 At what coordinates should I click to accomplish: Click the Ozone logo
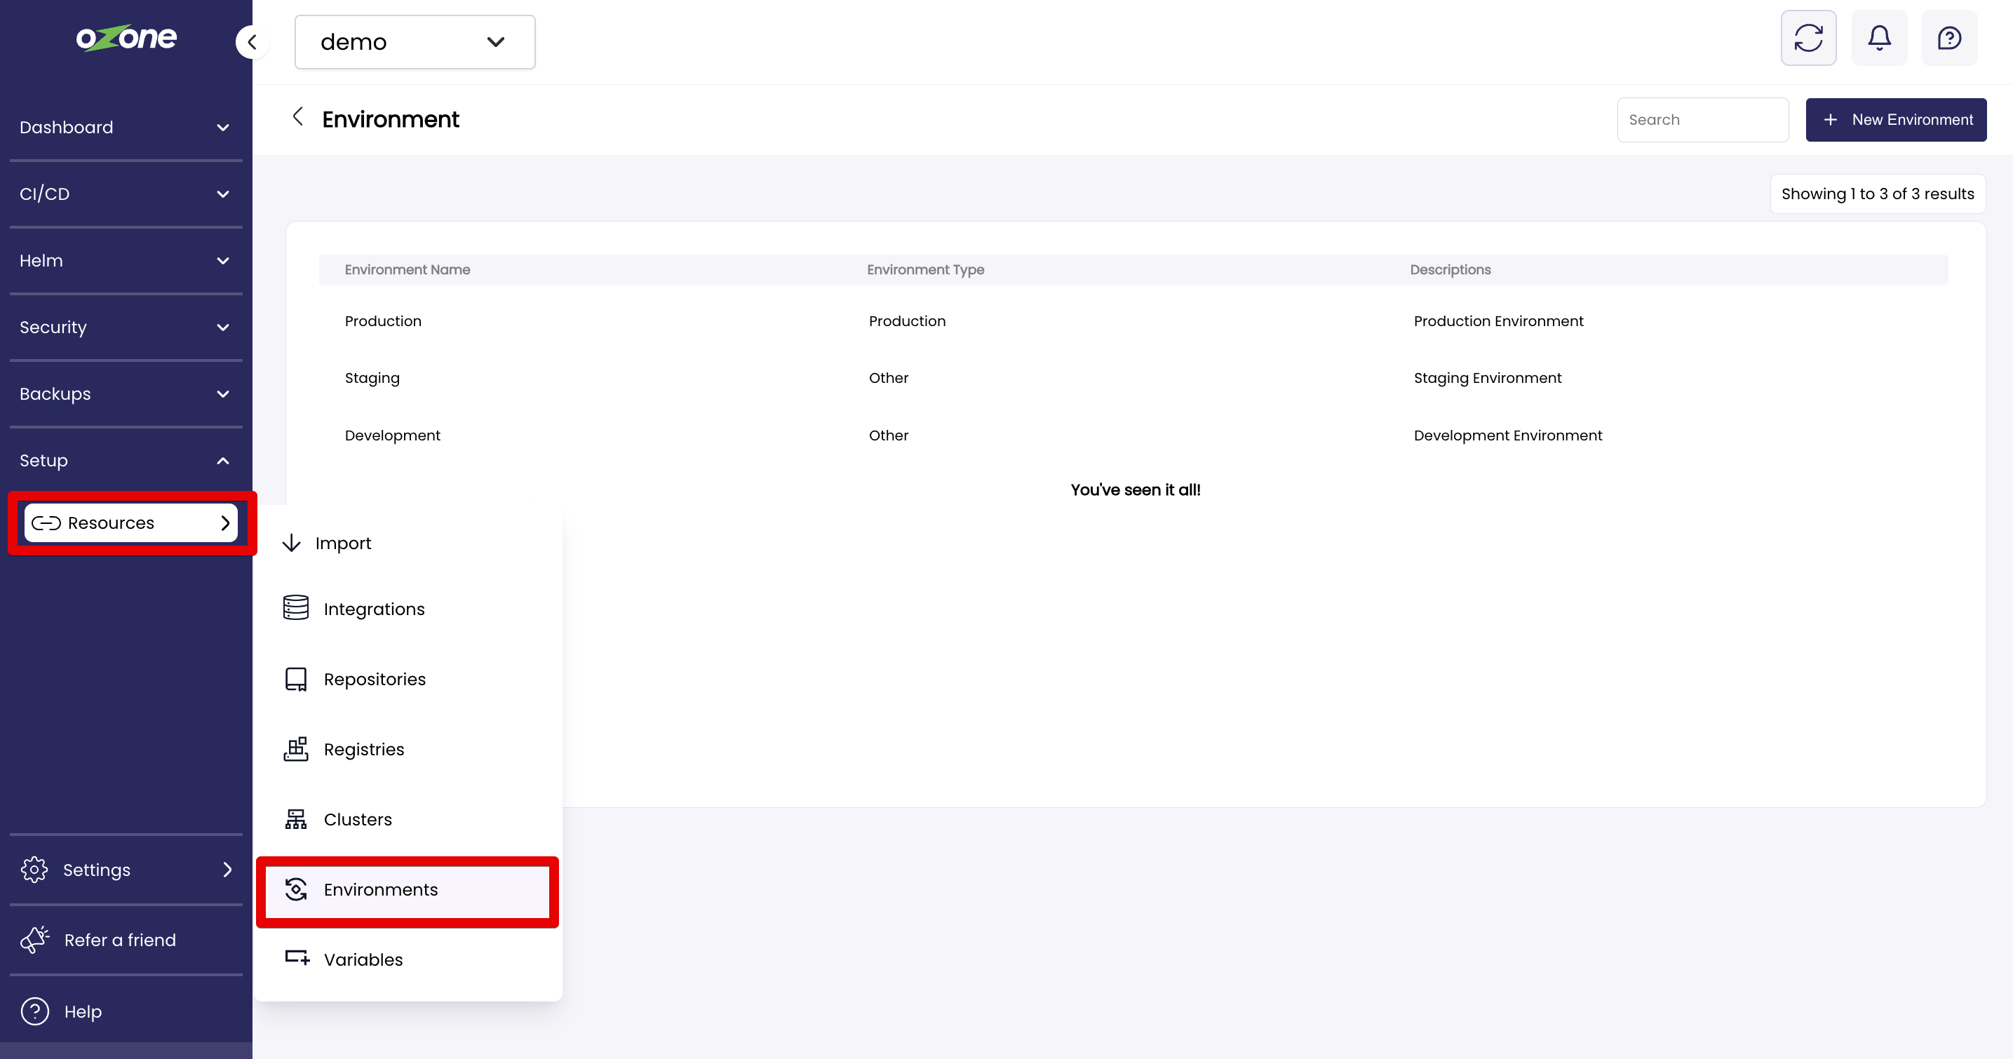click(126, 37)
